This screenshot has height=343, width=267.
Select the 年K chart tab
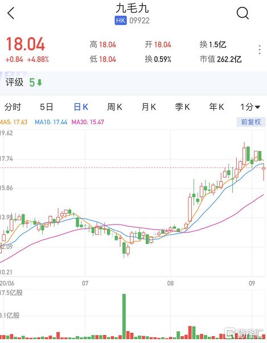pos(216,107)
